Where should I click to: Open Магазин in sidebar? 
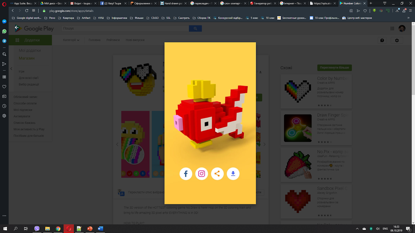coord(27,58)
